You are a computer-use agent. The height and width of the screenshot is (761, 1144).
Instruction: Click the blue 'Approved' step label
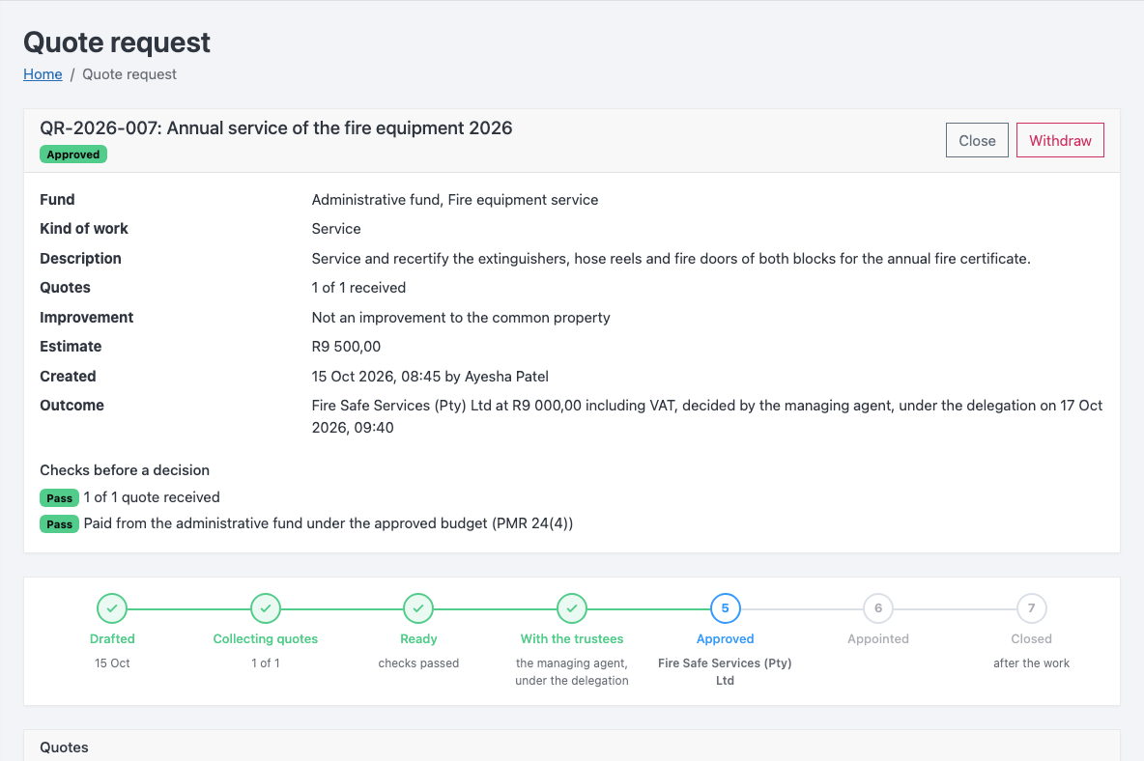point(726,638)
